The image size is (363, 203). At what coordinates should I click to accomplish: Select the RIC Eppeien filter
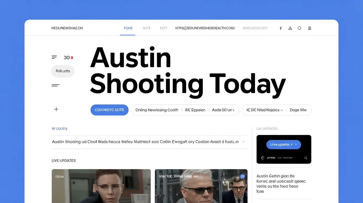tap(195, 110)
